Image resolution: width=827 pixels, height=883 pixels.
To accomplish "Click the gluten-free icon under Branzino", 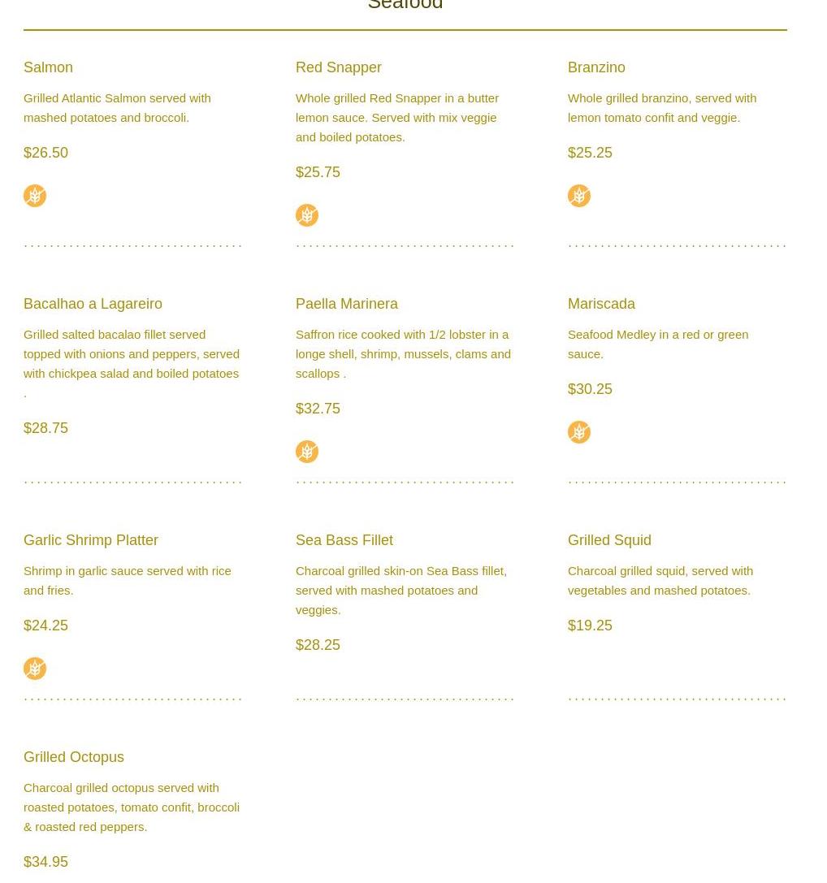I will [x=579, y=196].
